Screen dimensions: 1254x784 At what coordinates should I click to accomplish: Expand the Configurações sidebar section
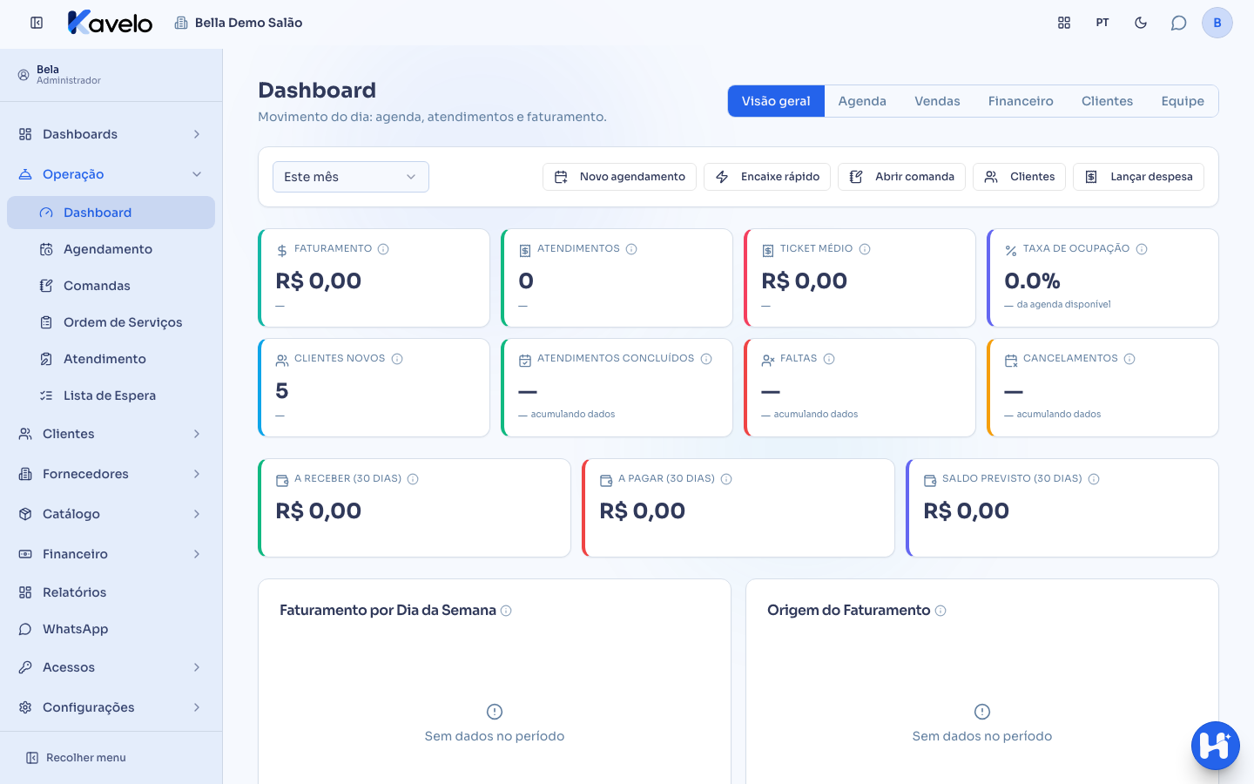click(x=111, y=707)
